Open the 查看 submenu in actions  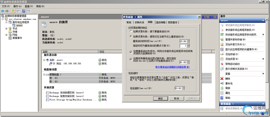[x=263, y=74]
